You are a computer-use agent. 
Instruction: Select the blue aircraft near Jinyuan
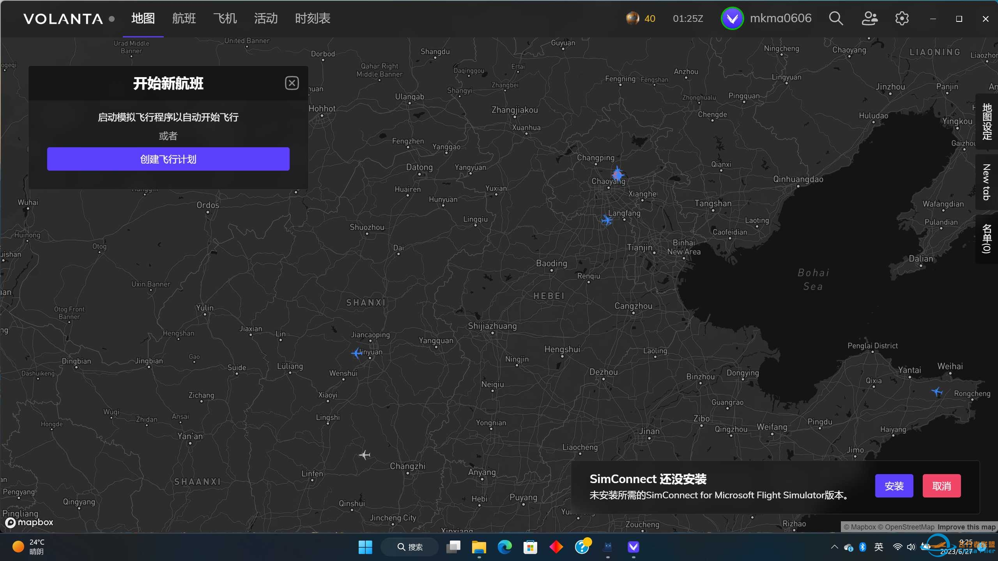(357, 353)
